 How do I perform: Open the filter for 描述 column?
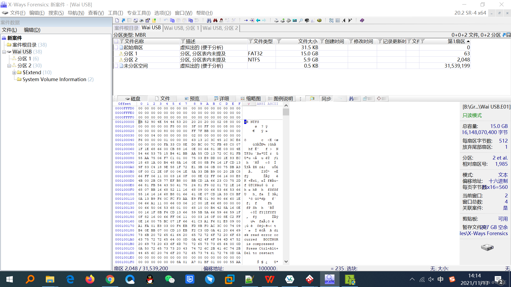(x=183, y=41)
